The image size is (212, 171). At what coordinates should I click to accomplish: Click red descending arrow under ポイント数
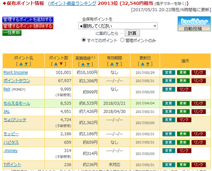click(x=61, y=64)
